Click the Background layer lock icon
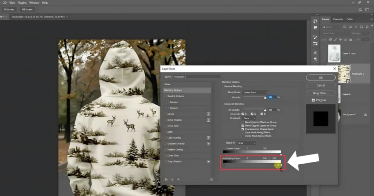Viewport: 374px width, 196px height. click(365, 114)
